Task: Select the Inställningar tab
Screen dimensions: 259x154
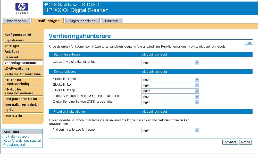Action: (48, 21)
